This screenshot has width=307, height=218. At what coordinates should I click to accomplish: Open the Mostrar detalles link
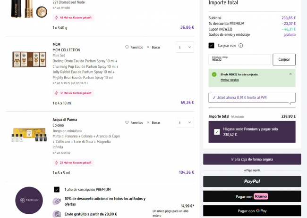pyautogui.click(x=230, y=80)
